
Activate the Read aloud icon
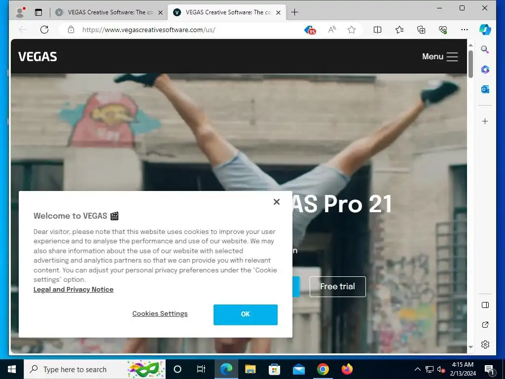(332, 30)
